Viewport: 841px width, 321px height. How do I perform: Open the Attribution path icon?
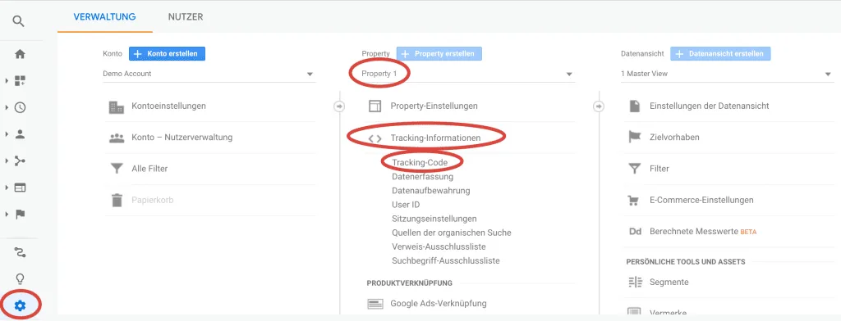(20, 252)
